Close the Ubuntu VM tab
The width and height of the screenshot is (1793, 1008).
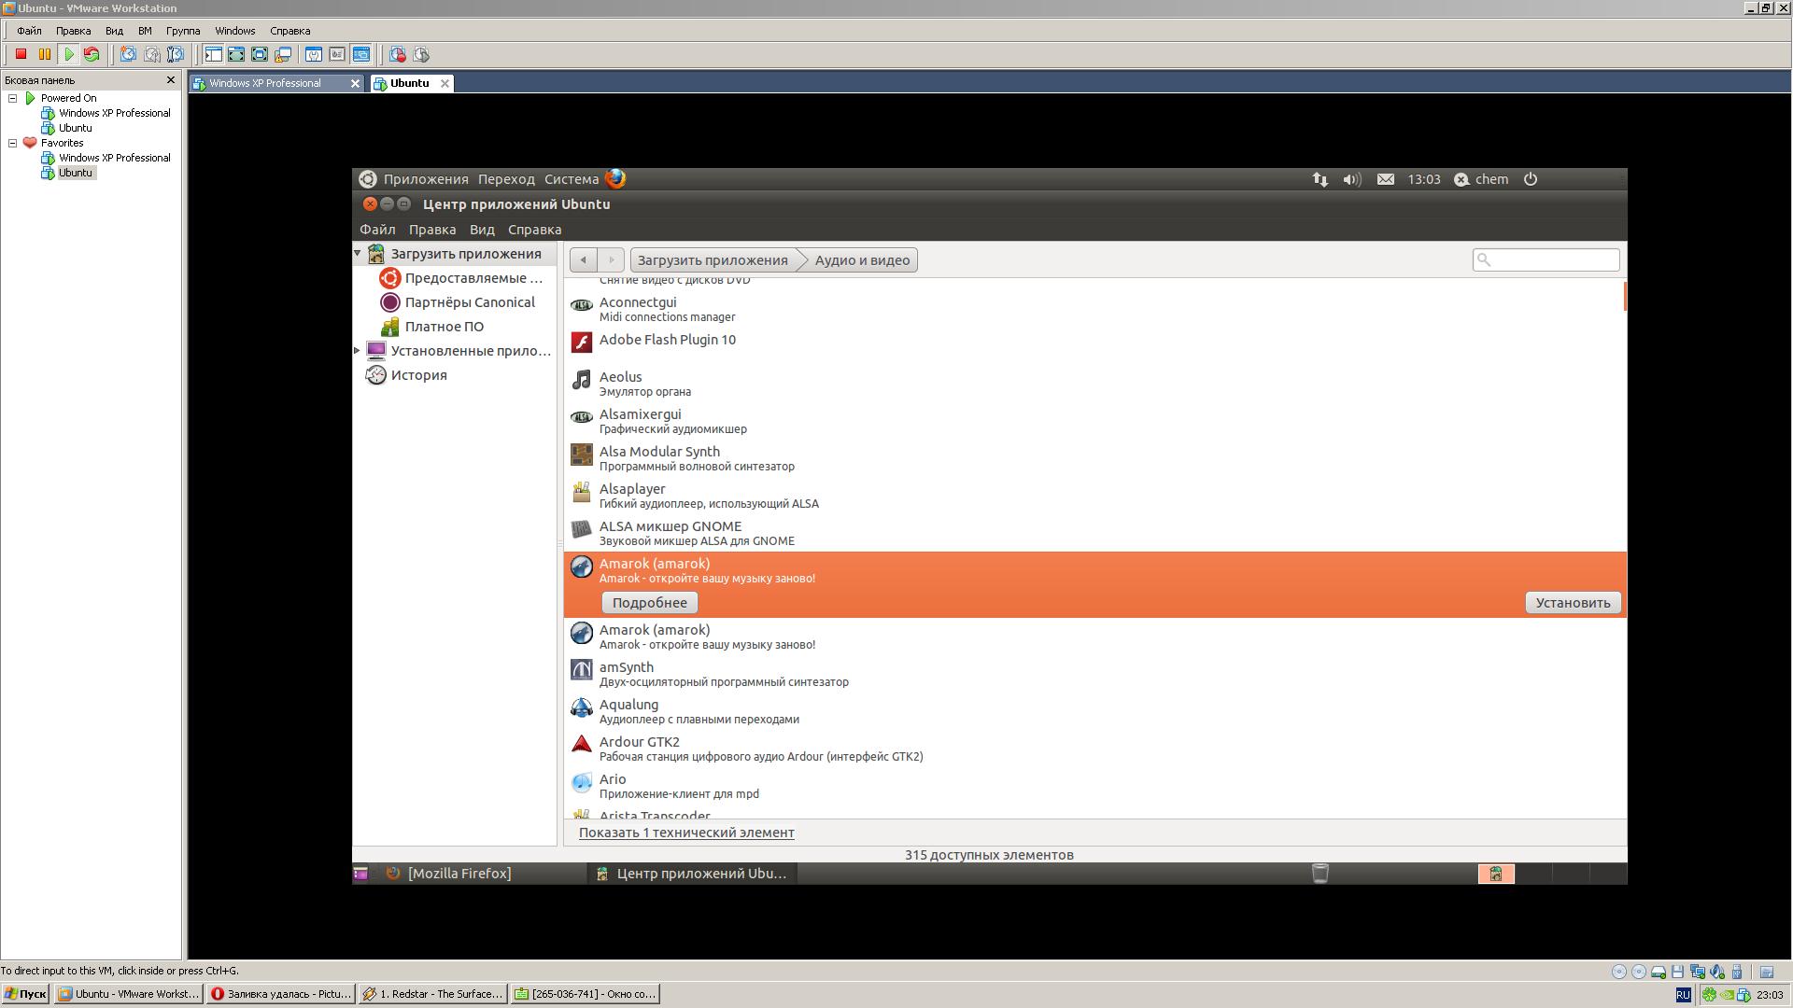click(445, 83)
